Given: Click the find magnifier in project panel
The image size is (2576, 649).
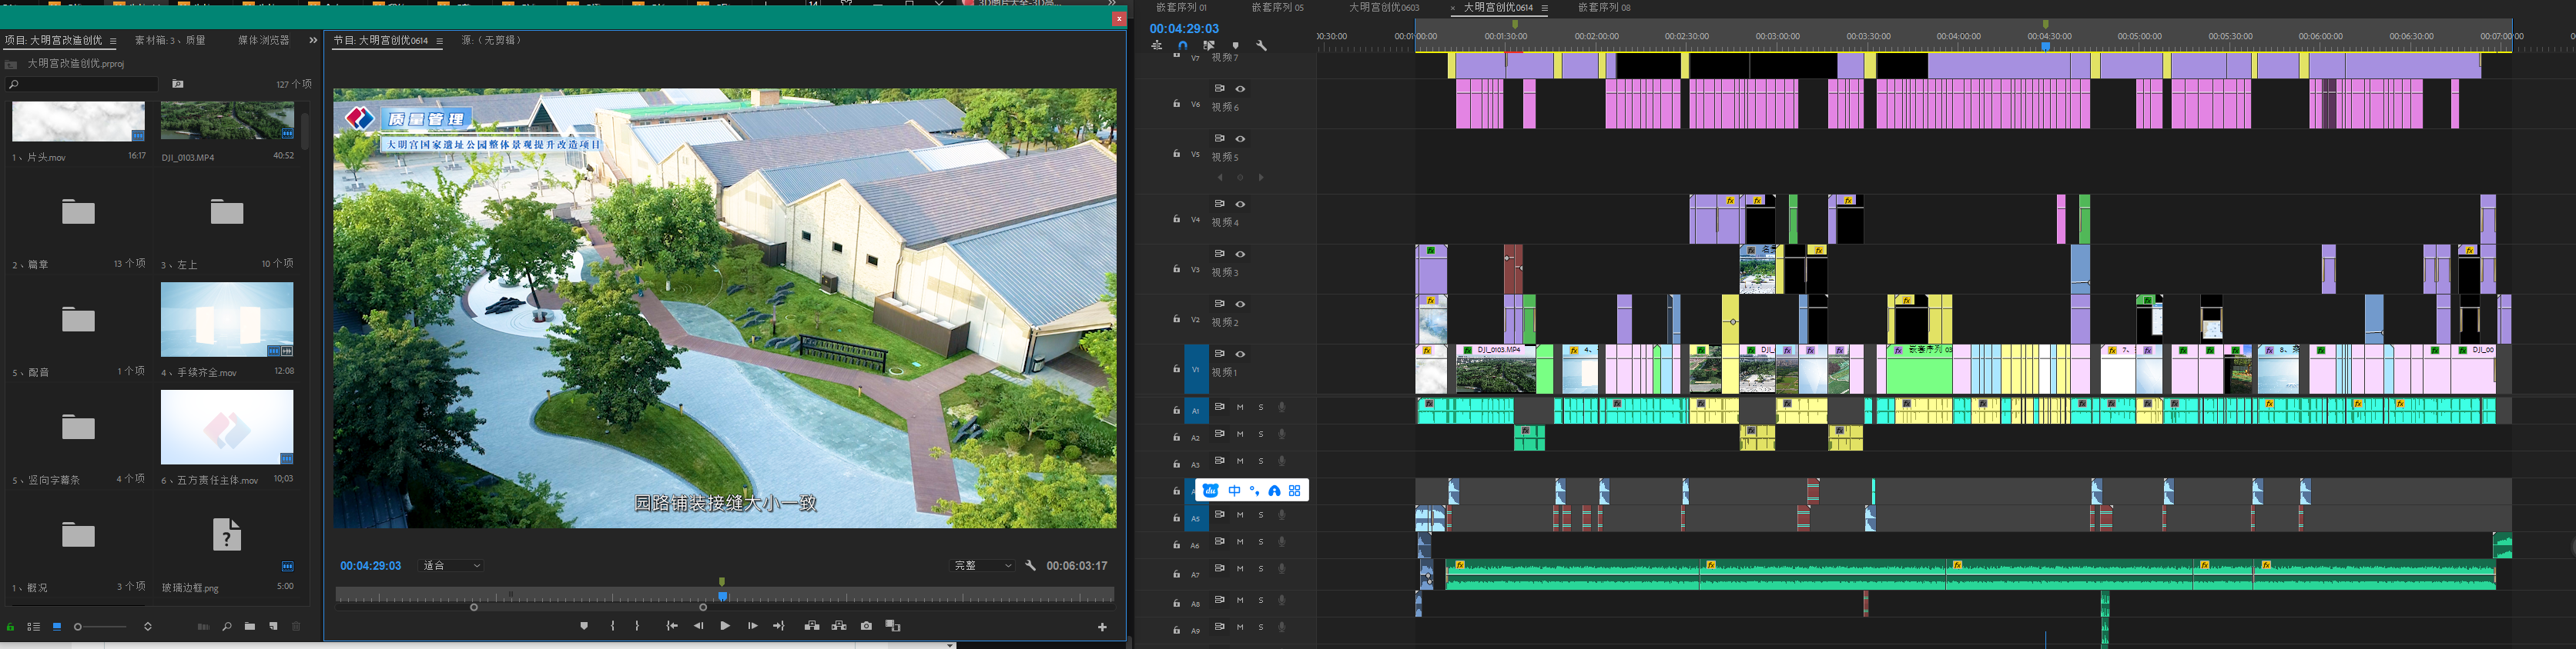Looking at the screenshot, I should (227, 627).
